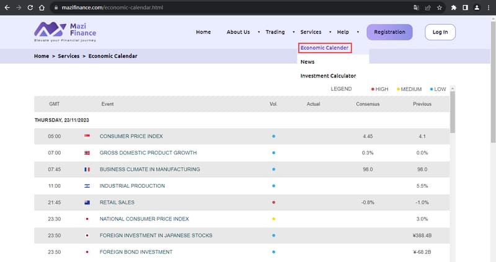
Task: Click the Log In button
Action: (440, 32)
